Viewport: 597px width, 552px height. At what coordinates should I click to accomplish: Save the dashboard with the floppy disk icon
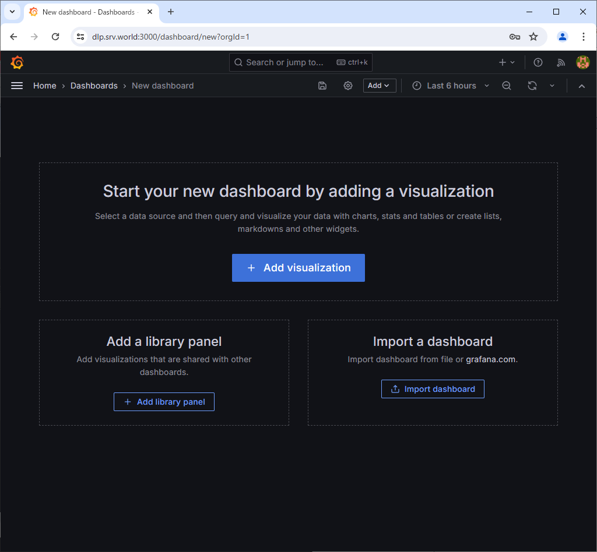coord(322,86)
